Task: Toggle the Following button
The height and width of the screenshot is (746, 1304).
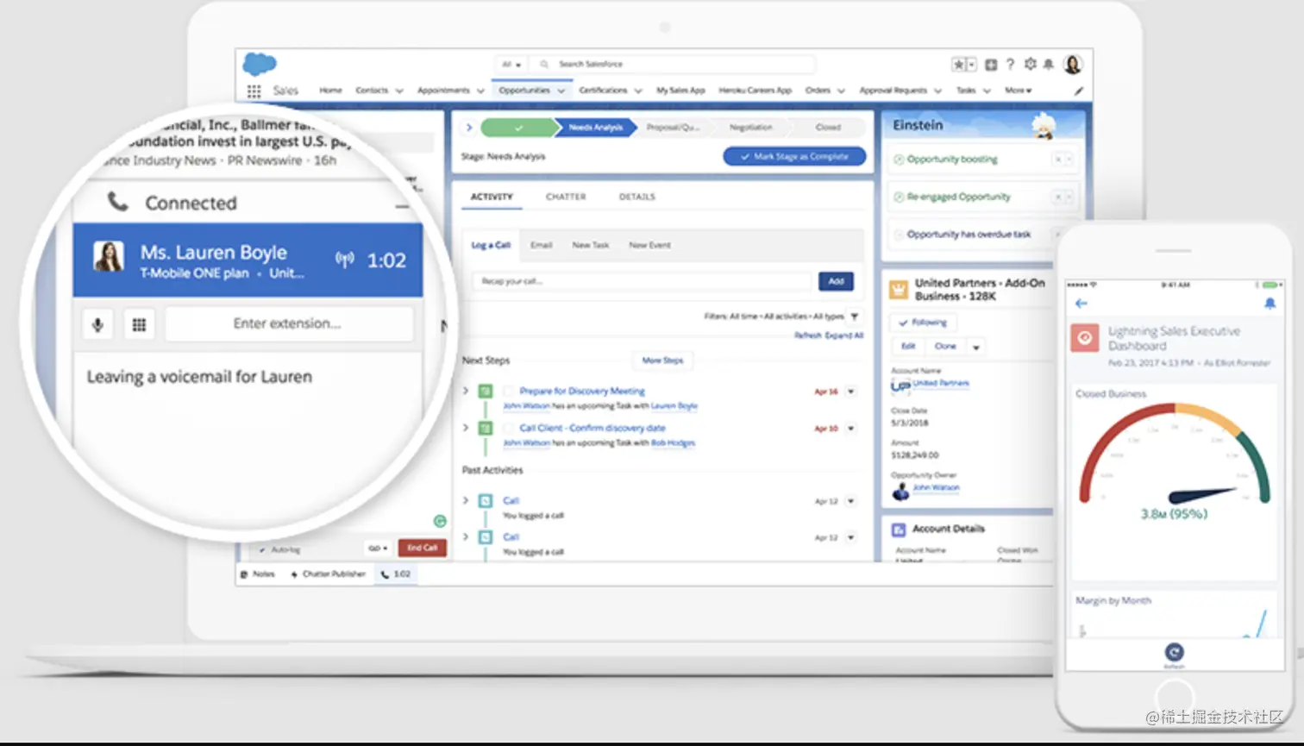Action: (x=923, y=323)
